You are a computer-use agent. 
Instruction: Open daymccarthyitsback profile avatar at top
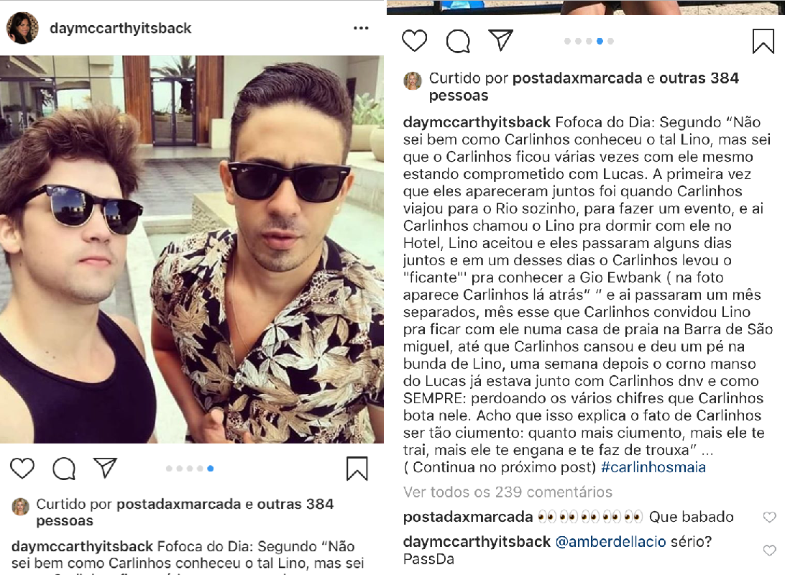(x=22, y=28)
